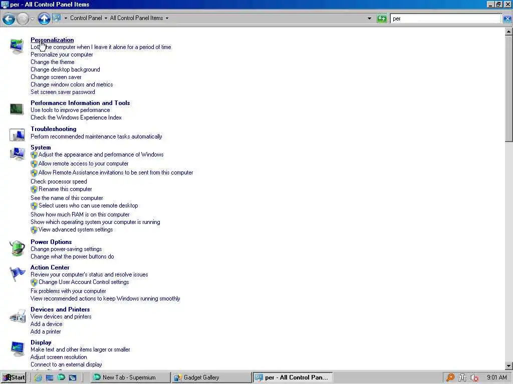Open Show how much RAM is on this computer
513x384 pixels.
[x=80, y=214]
